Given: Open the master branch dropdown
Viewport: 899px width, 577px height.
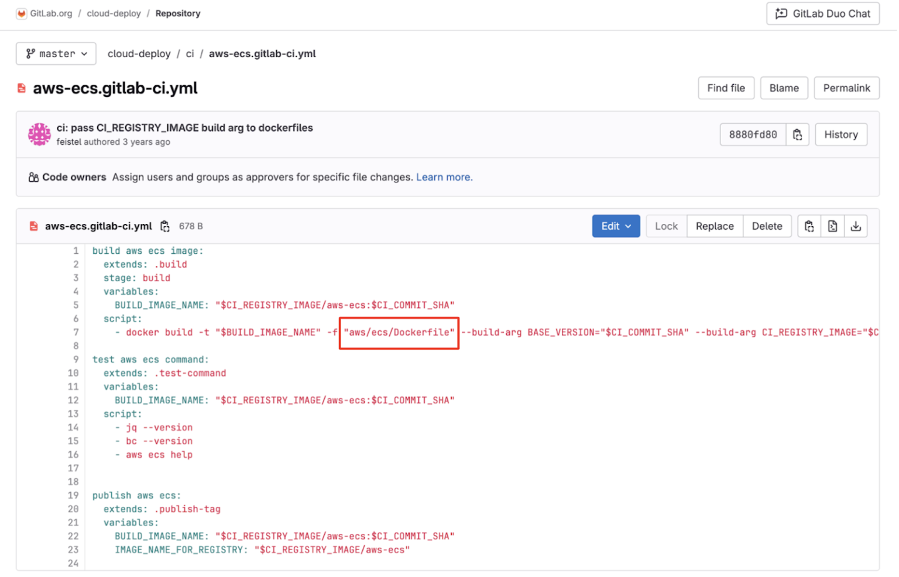Looking at the screenshot, I should pyautogui.click(x=56, y=53).
